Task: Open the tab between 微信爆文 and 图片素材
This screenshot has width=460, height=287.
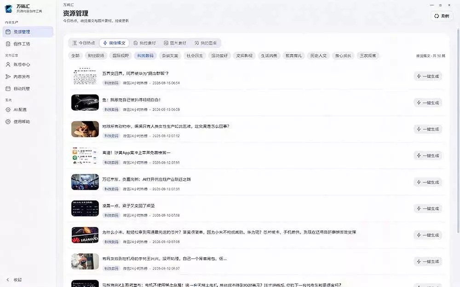Action: (x=144, y=43)
